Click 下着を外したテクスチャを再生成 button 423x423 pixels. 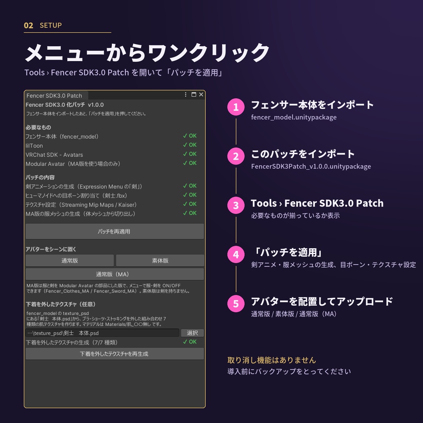(115, 354)
